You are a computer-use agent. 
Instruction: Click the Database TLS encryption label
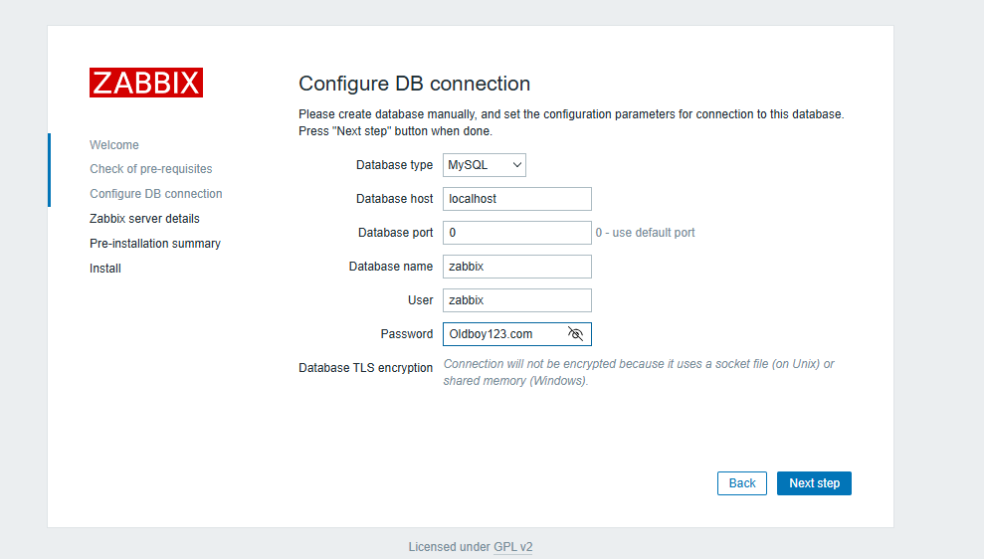pyautogui.click(x=366, y=368)
